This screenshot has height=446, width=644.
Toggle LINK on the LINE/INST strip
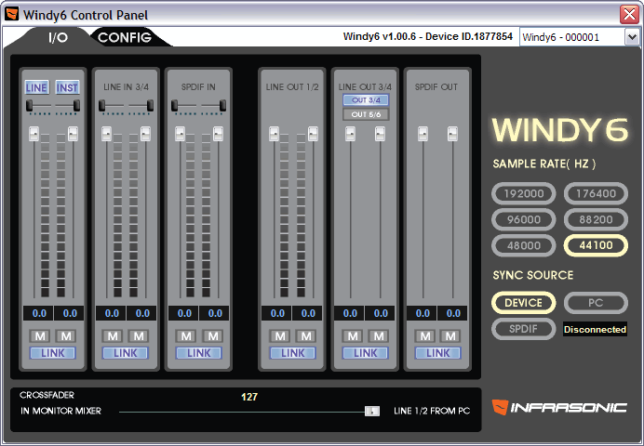click(52, 353)
